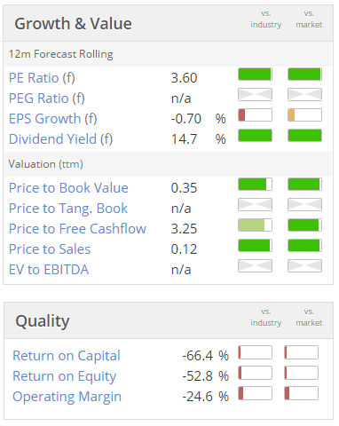Open the Price to Book Value link
The image size is (339, 426).
point(68,188)
